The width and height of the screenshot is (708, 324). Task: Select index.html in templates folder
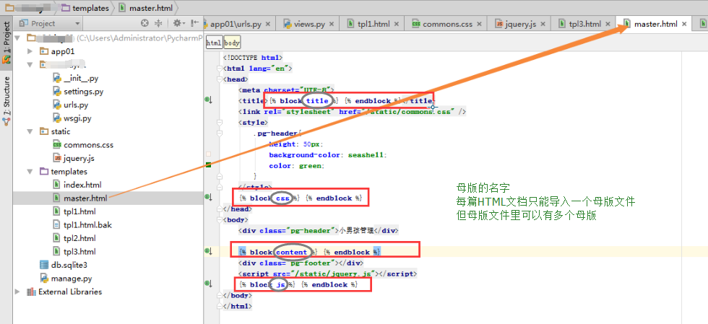click(x=82, y=185)
